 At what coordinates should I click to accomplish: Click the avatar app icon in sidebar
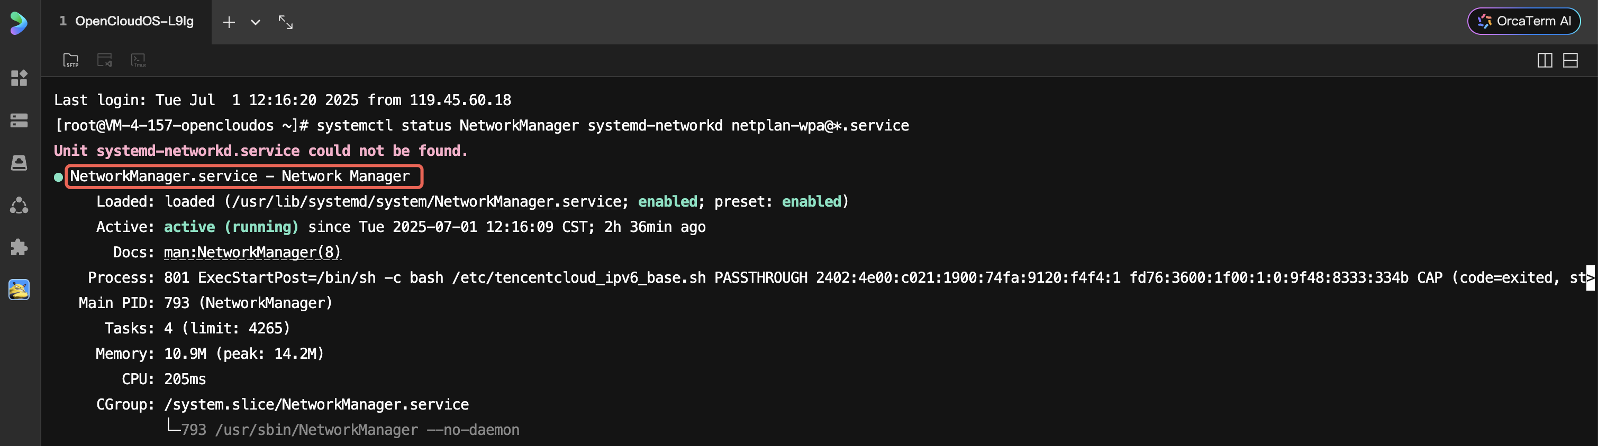19,289
